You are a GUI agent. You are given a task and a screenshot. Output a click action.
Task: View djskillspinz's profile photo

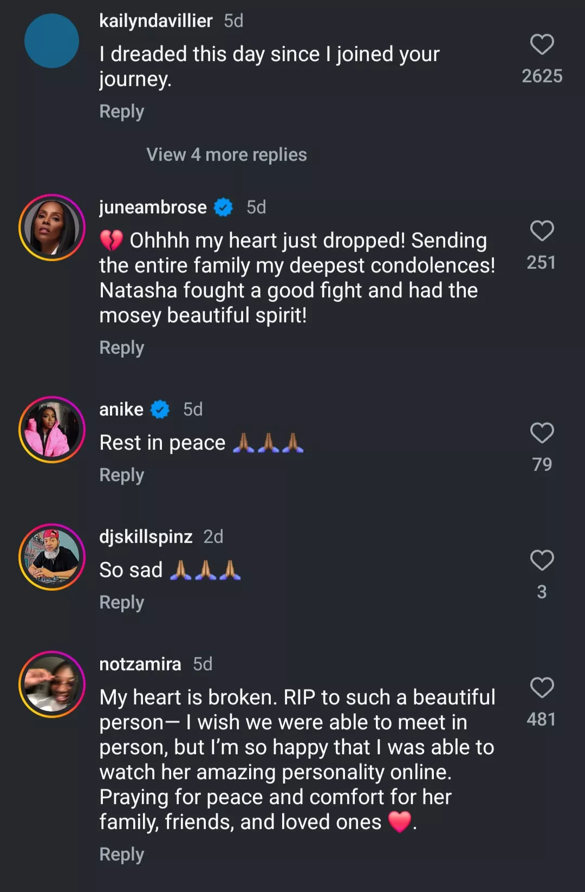(x=52, y=557)
